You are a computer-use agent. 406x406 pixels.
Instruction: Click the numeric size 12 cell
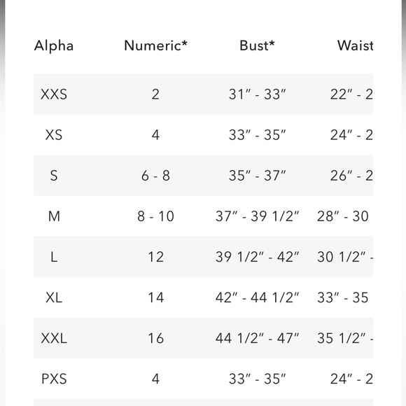tap(155, 257)
